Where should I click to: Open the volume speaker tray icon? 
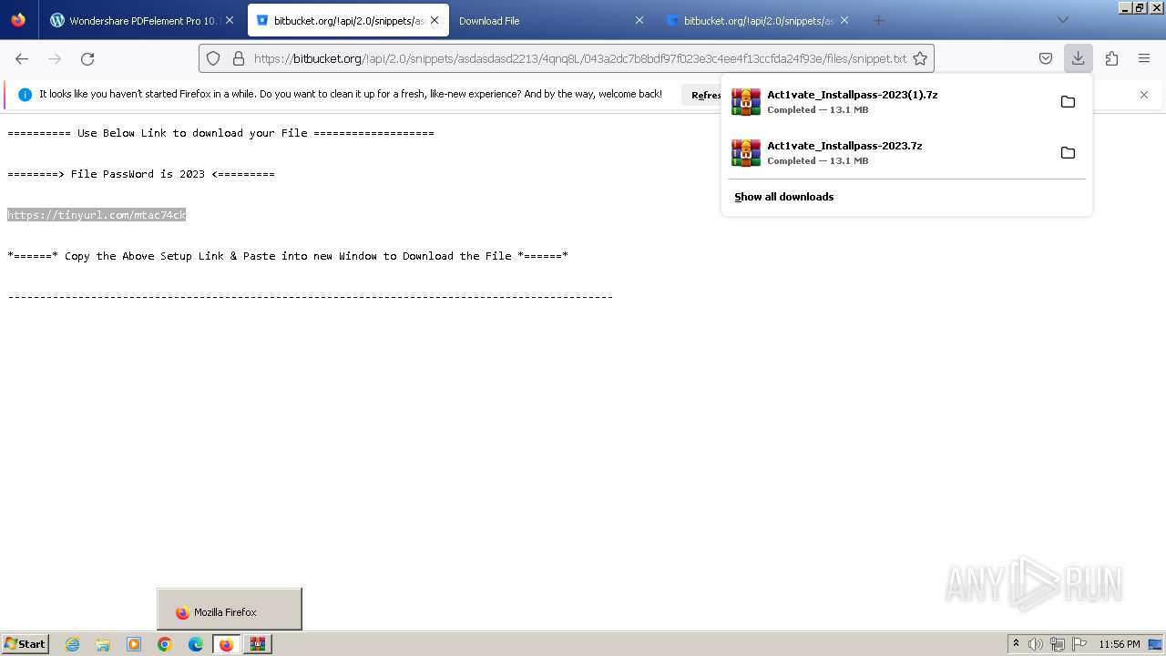click(1036, 644)
